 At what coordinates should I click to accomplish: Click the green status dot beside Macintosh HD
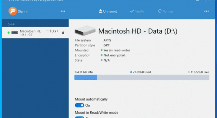[x=9, y=32]
